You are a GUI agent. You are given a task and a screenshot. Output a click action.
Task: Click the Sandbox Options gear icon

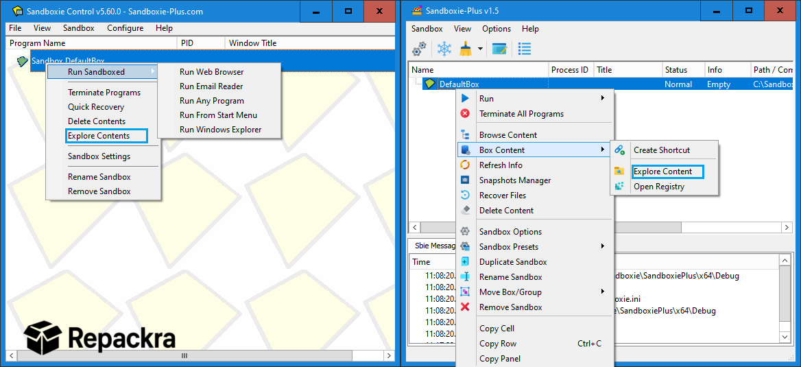[x=465, y=232]
